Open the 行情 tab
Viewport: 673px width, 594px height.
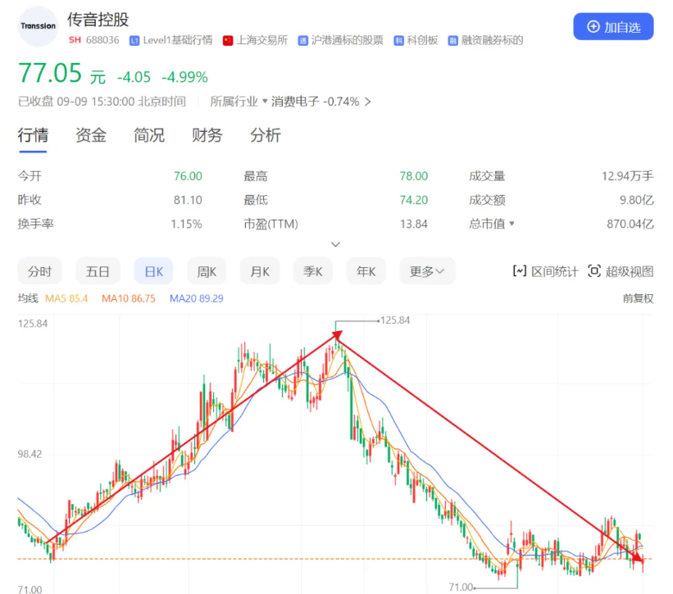click(33, 135)
